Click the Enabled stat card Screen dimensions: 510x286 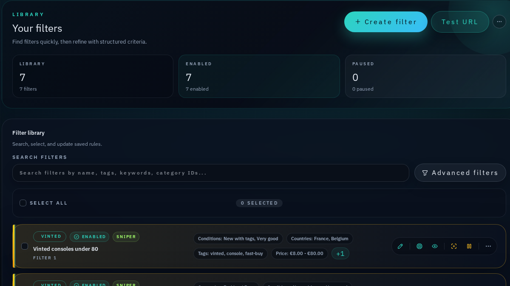coord(259,76)
